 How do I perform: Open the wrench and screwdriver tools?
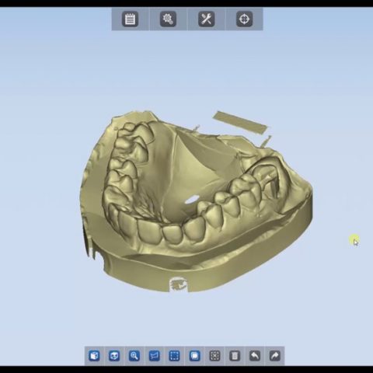(206, 19)
